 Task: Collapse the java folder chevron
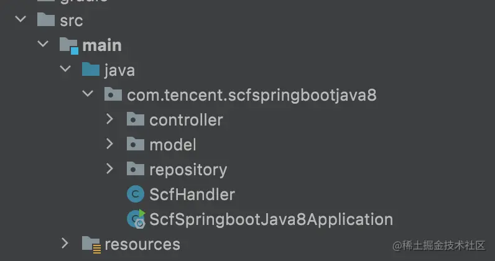click(x=65, y=70)
